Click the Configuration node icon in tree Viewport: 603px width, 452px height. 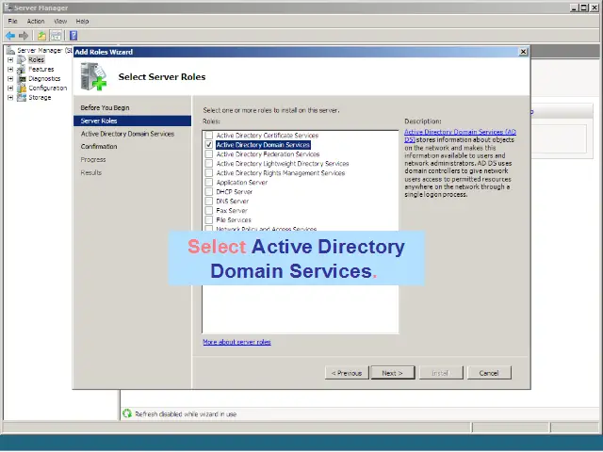(x=22, y=88)
